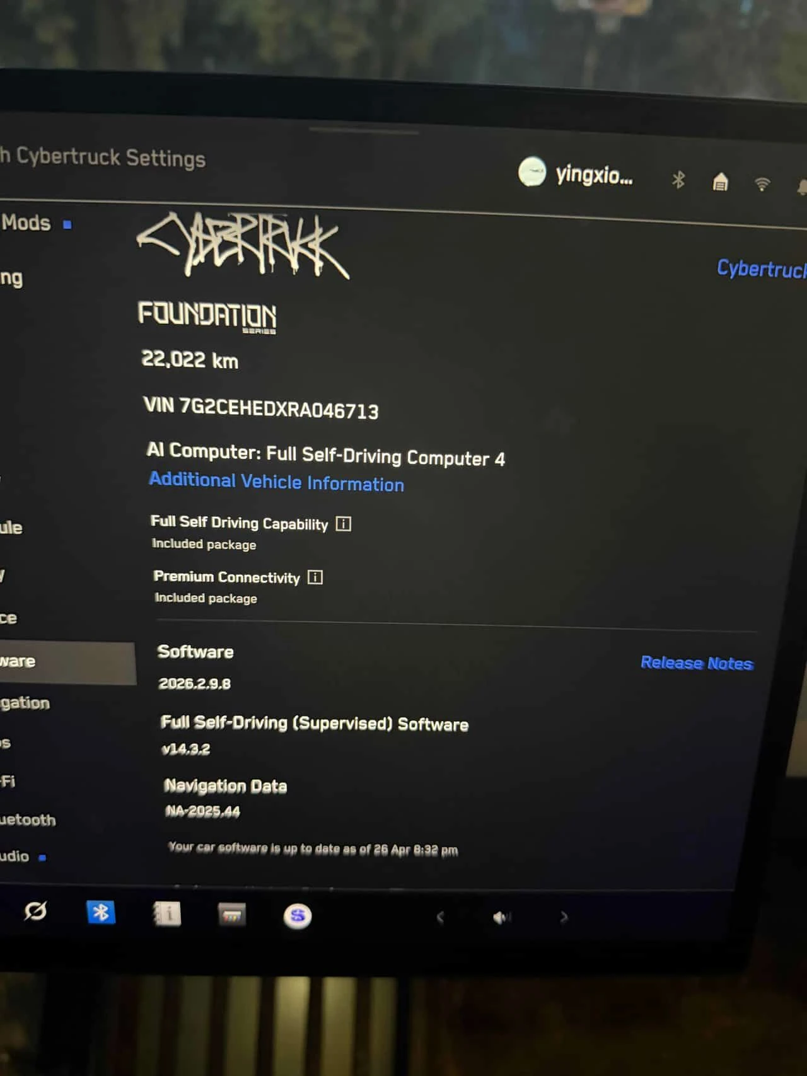The image size is (807, 1076).
Task: Tap navigation data NA-2025.44
Action: pos(202,812)
